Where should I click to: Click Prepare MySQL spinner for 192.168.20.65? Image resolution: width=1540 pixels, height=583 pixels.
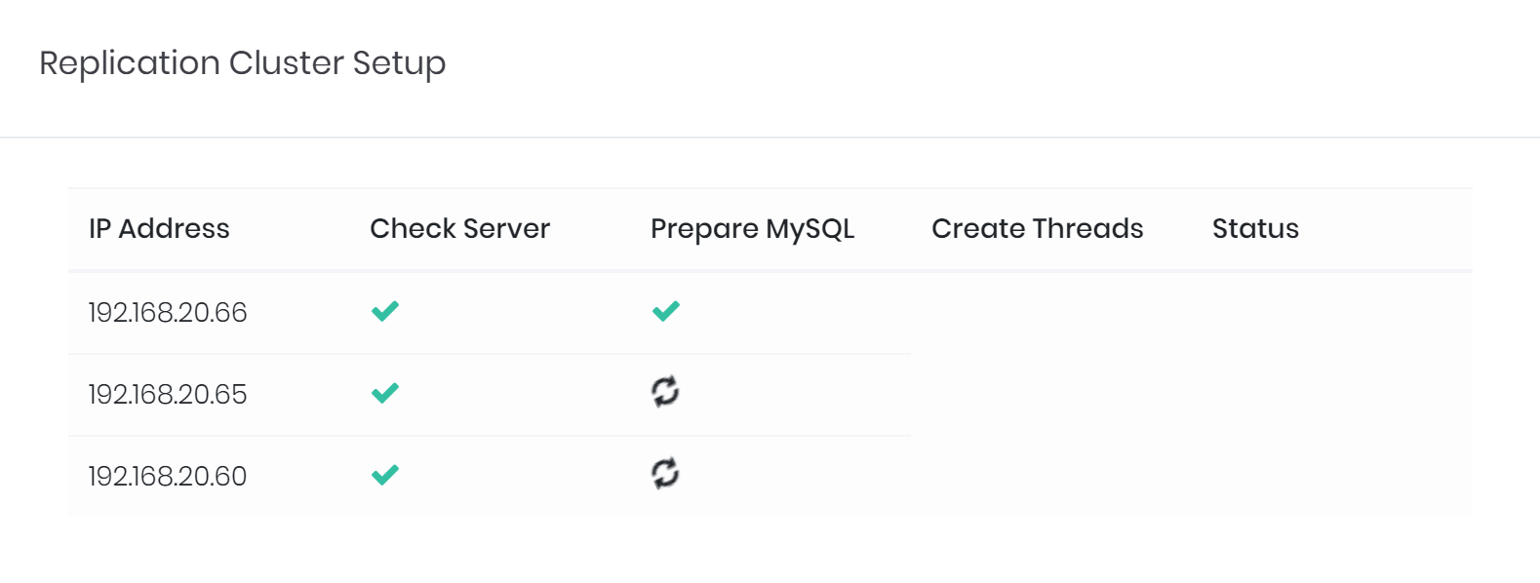(665, 392)
